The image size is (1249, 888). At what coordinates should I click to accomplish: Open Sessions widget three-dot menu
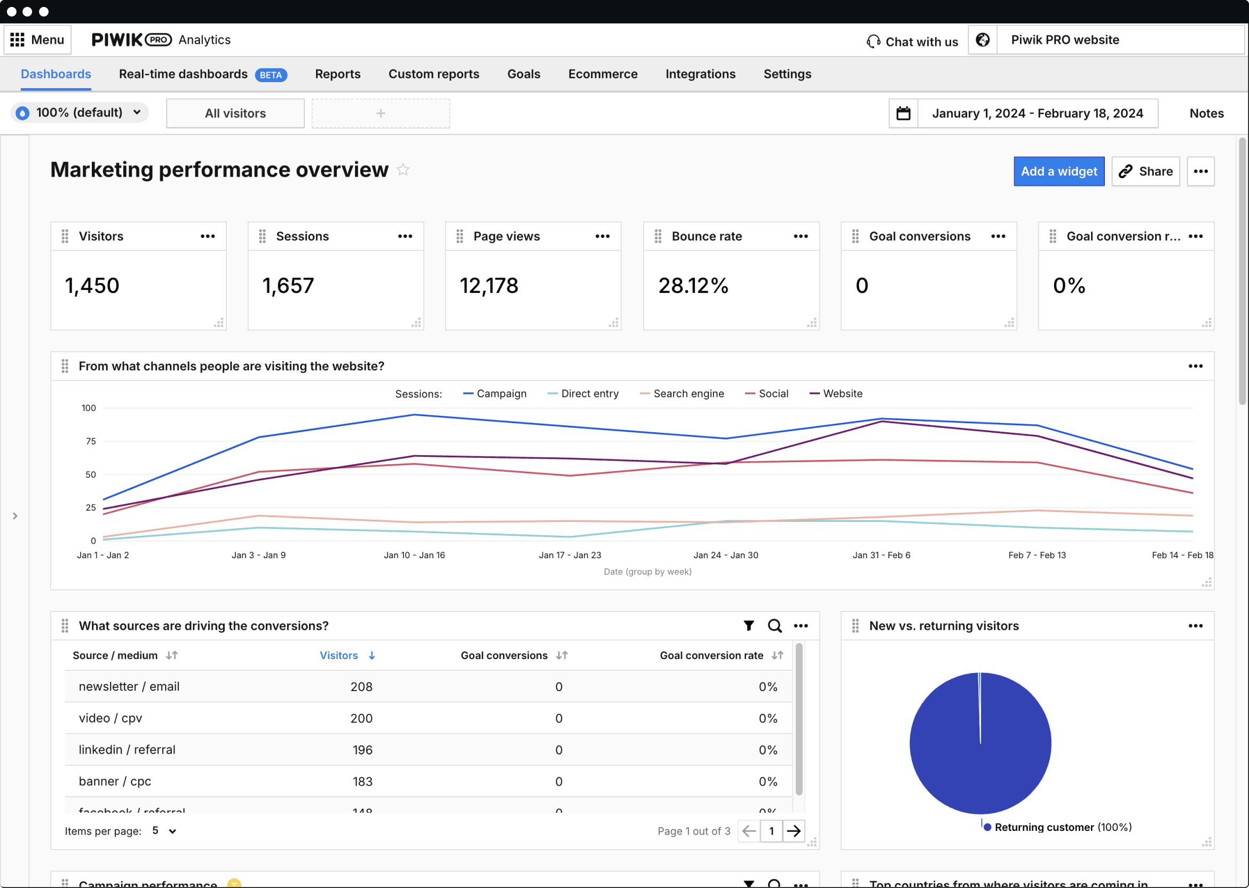tap(405, 236)
